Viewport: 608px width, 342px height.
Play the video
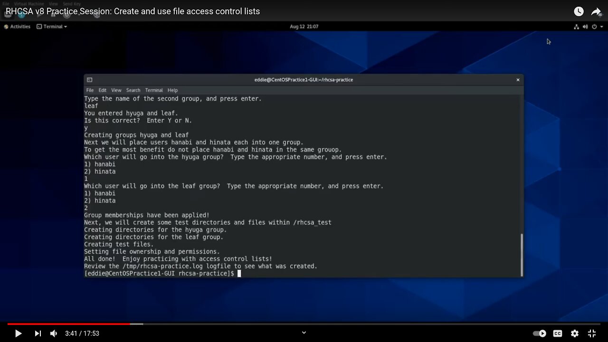[18, 333]
